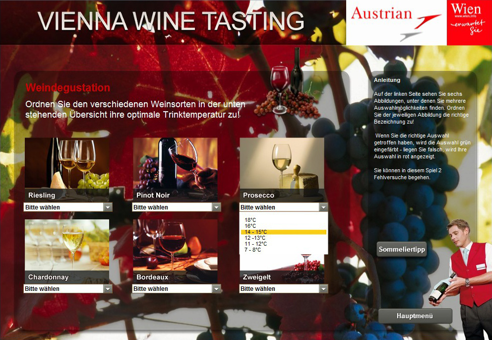Select the 7 - 8°C option

click(252, 250)
